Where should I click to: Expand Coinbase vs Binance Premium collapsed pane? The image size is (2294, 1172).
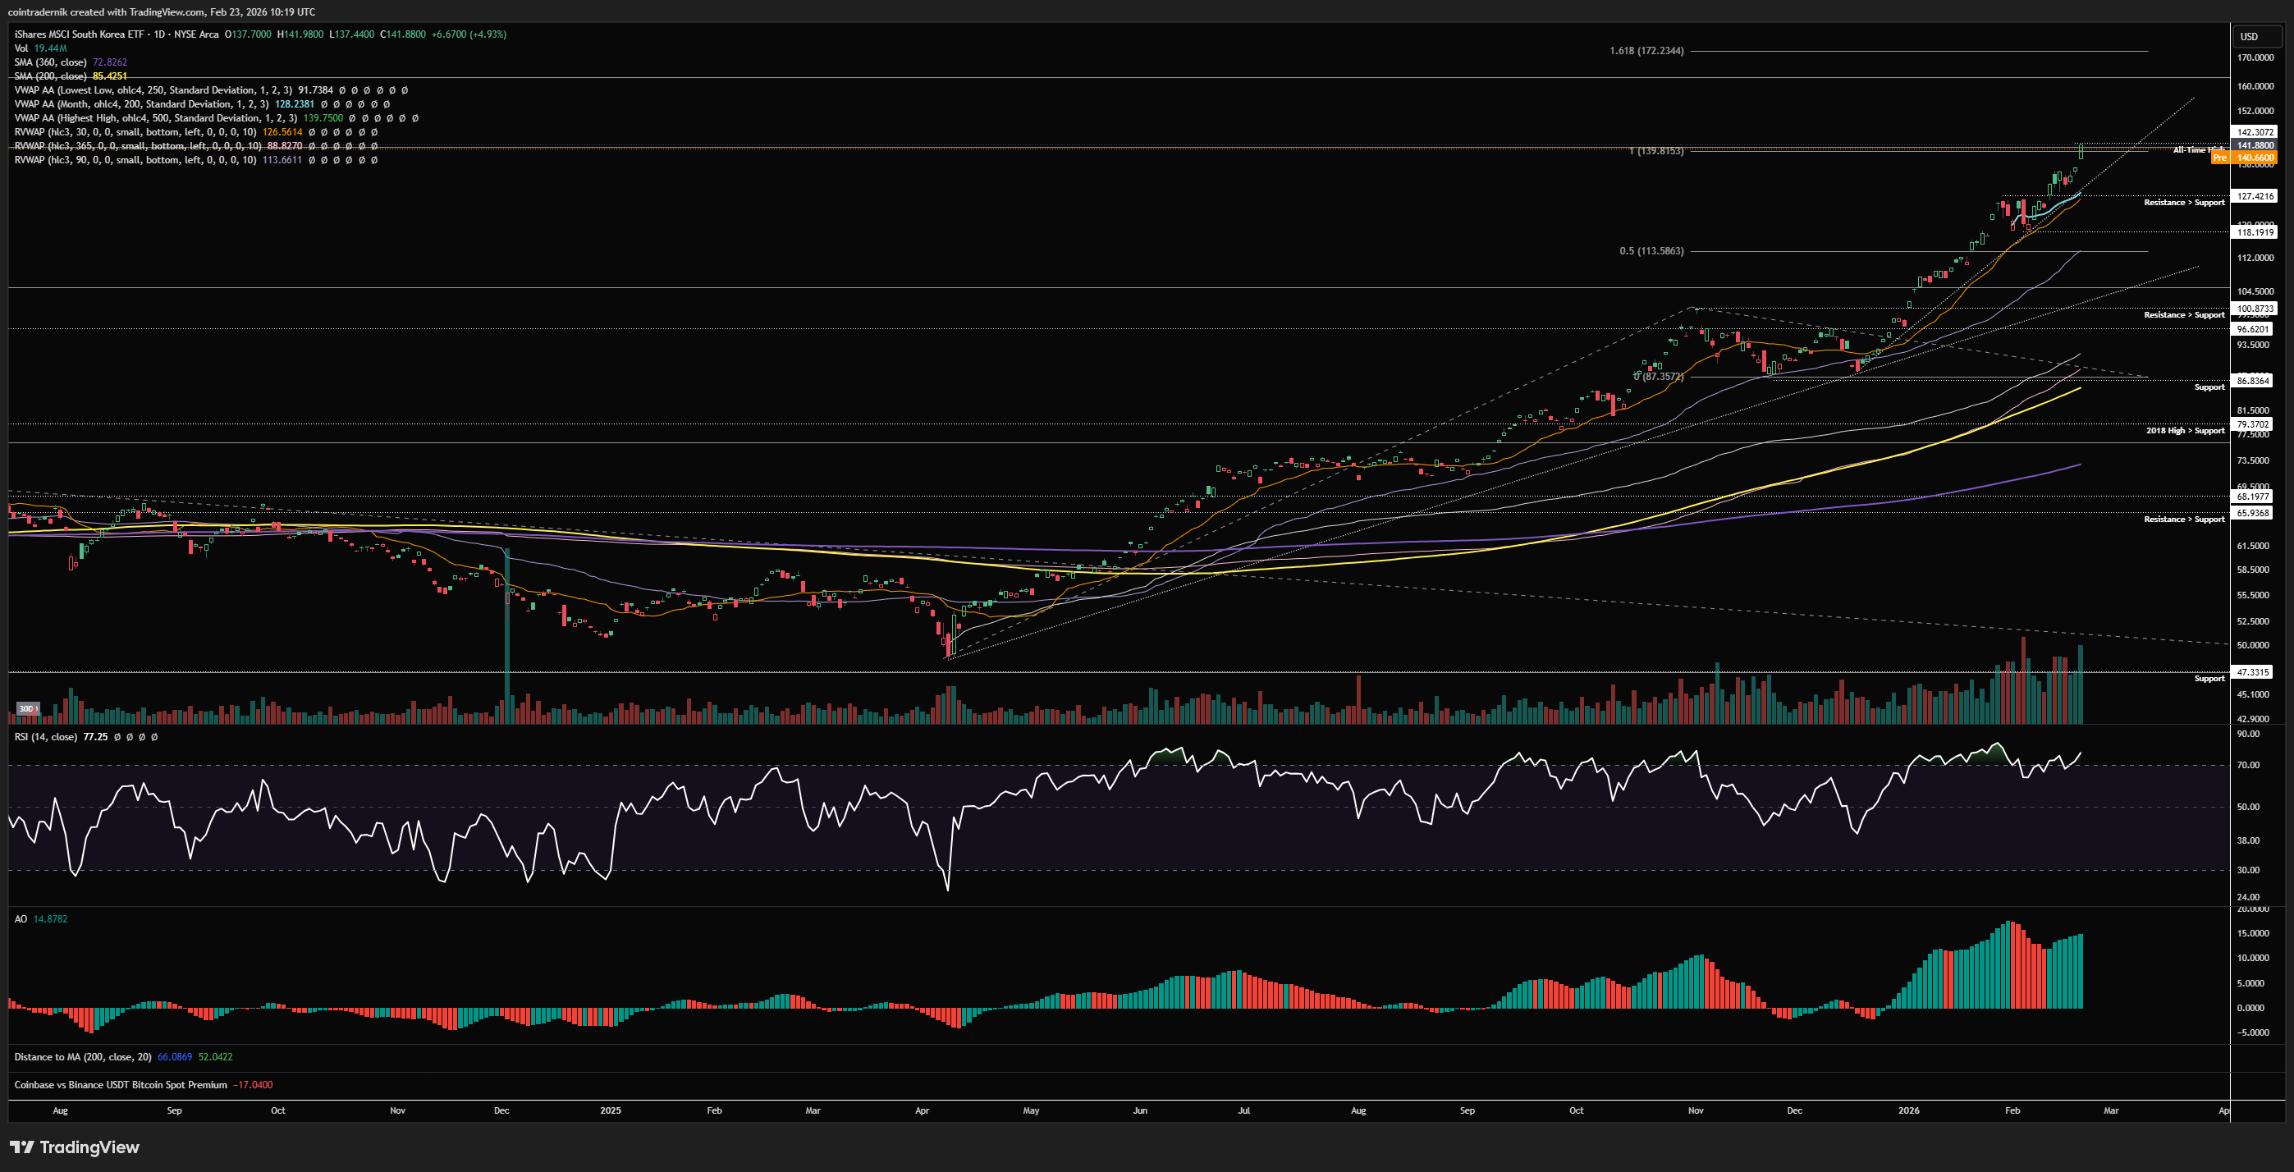(120, 1085)
